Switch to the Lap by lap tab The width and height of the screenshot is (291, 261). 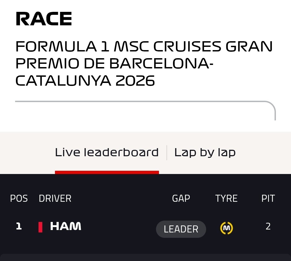pyautogui.click(x=205, y=152)
